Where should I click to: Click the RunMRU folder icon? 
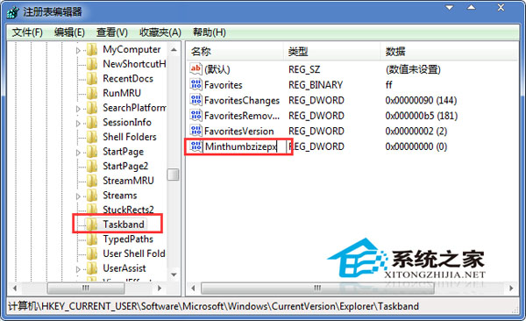pos(92,93)
